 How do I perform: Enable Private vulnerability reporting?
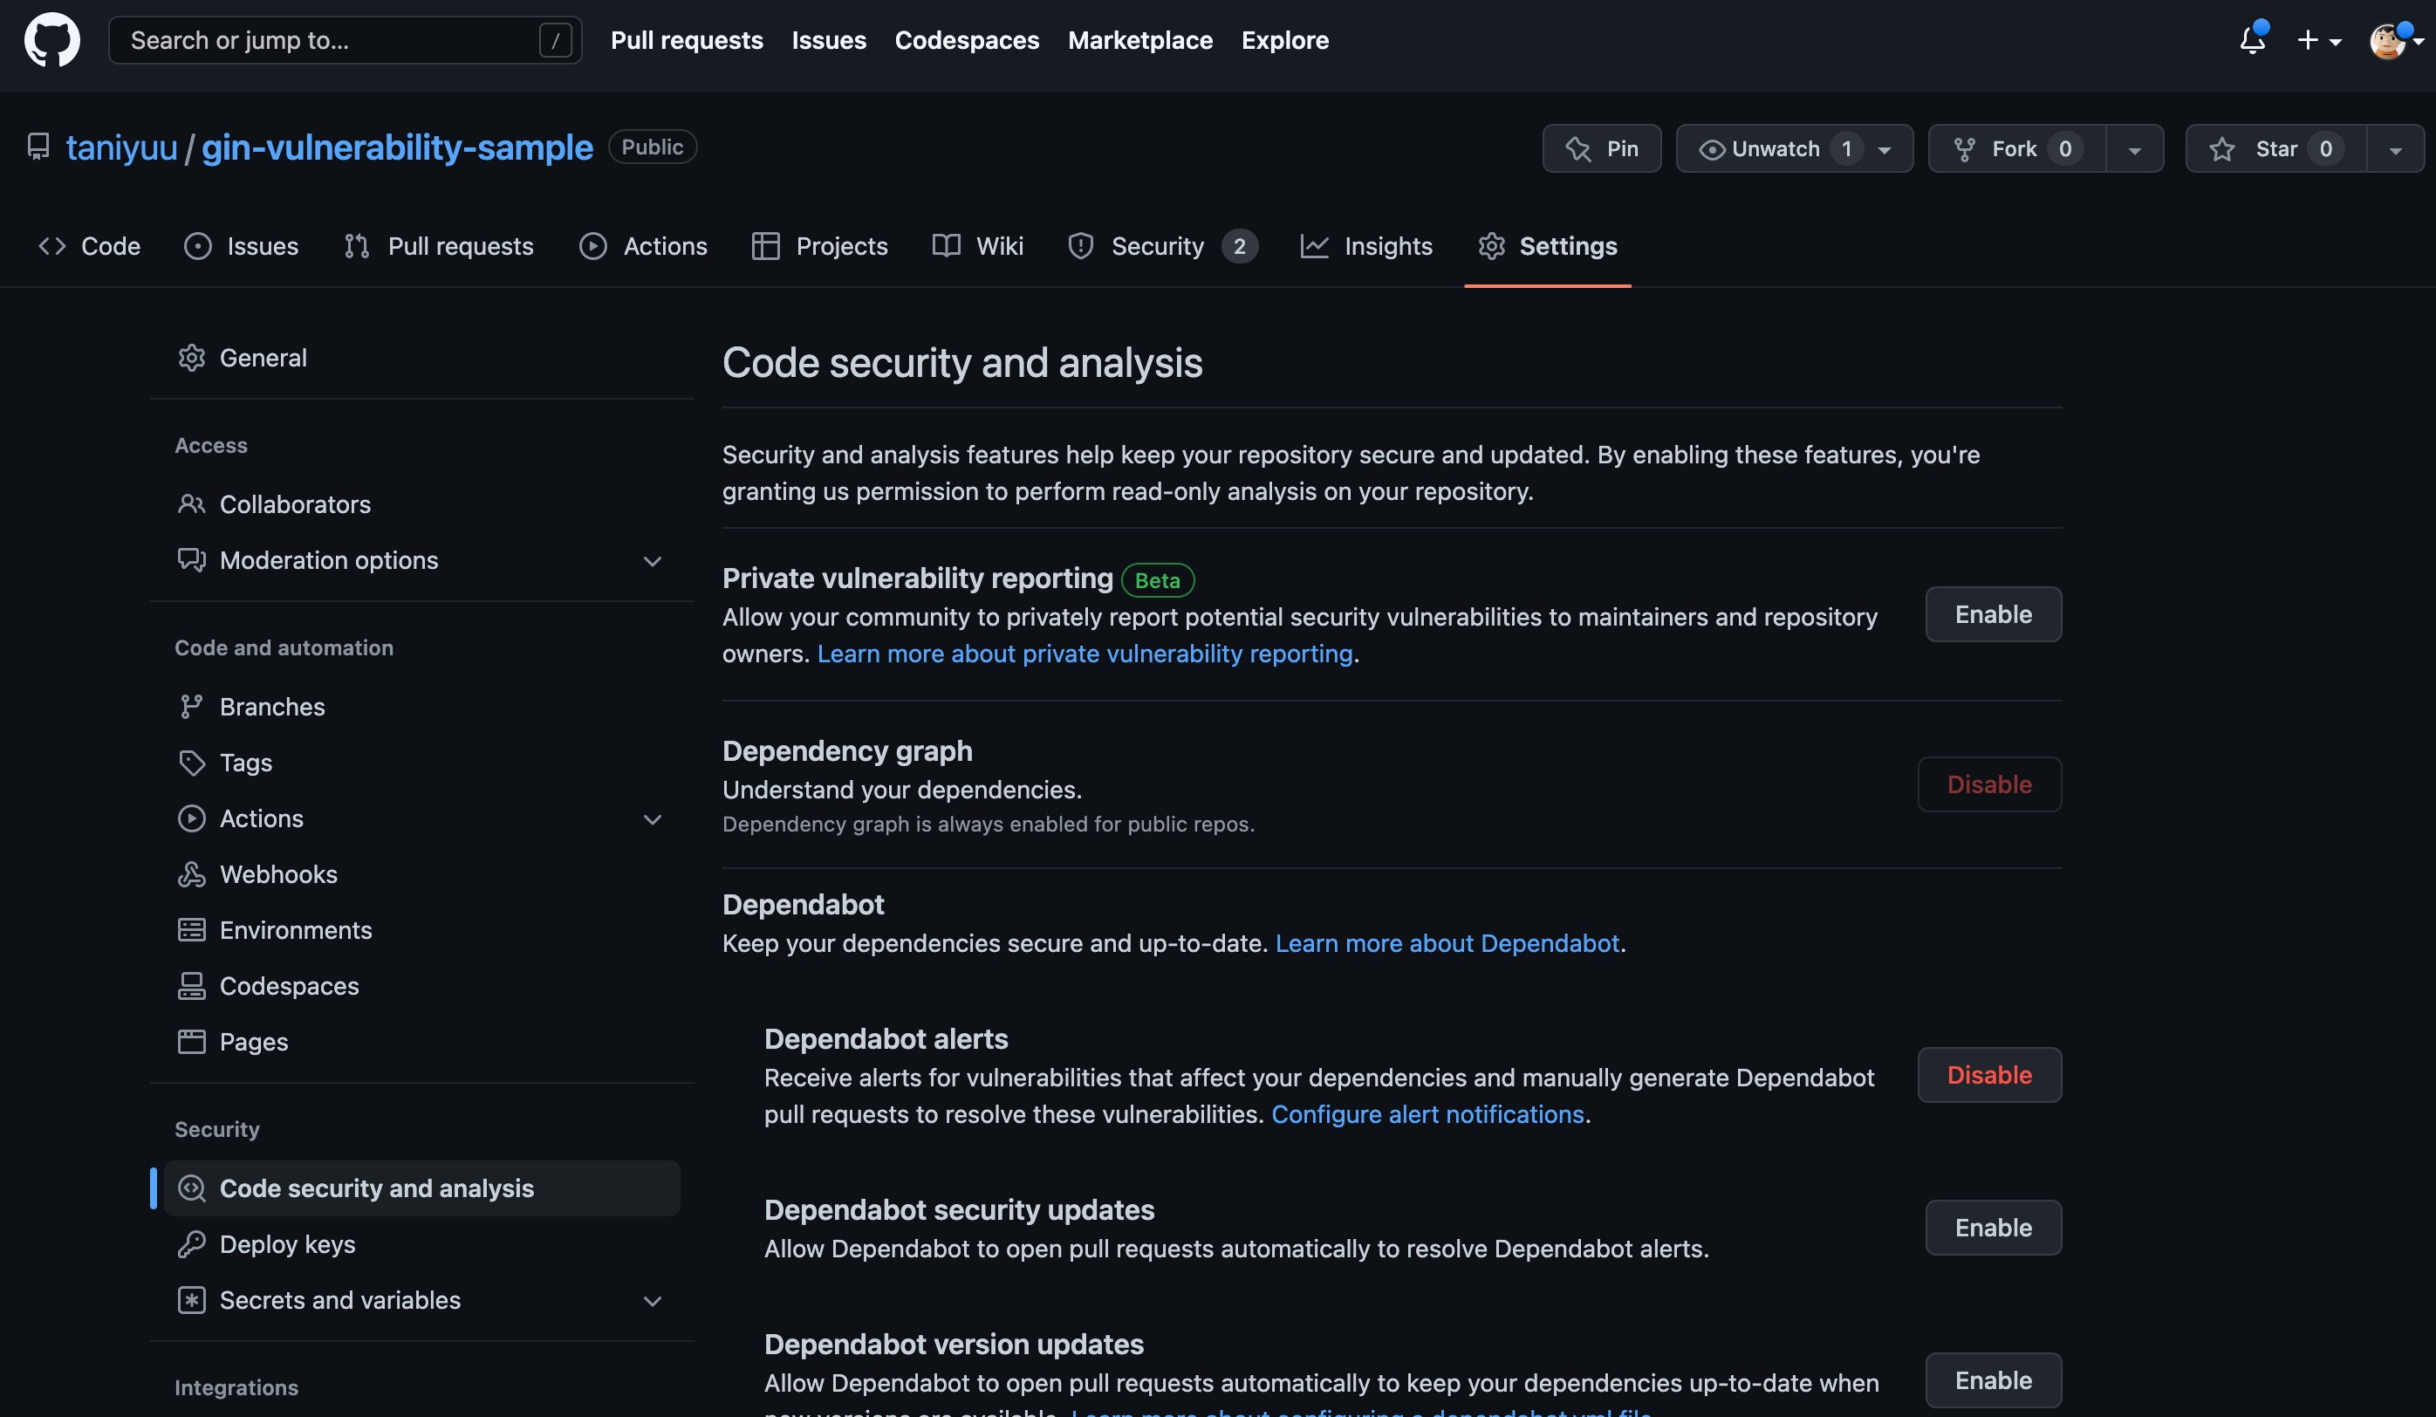[1992, 615]
